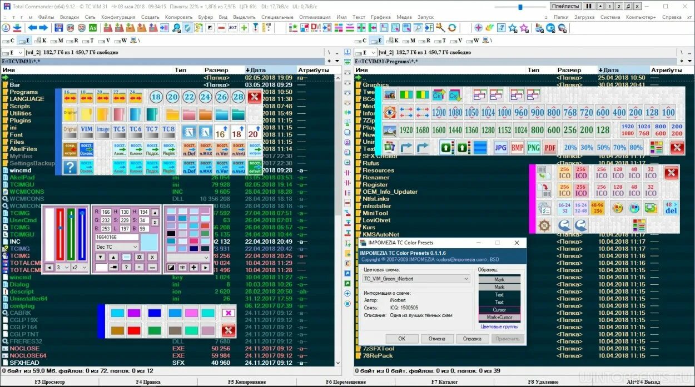Pick the 800 by 600 resolution icon

(661, 130)
